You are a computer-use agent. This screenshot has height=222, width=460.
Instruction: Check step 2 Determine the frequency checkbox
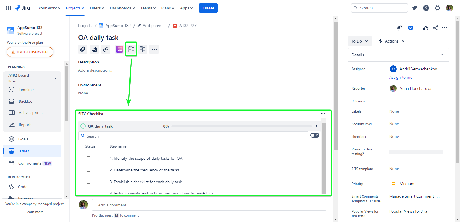click(x=88, y=170)
